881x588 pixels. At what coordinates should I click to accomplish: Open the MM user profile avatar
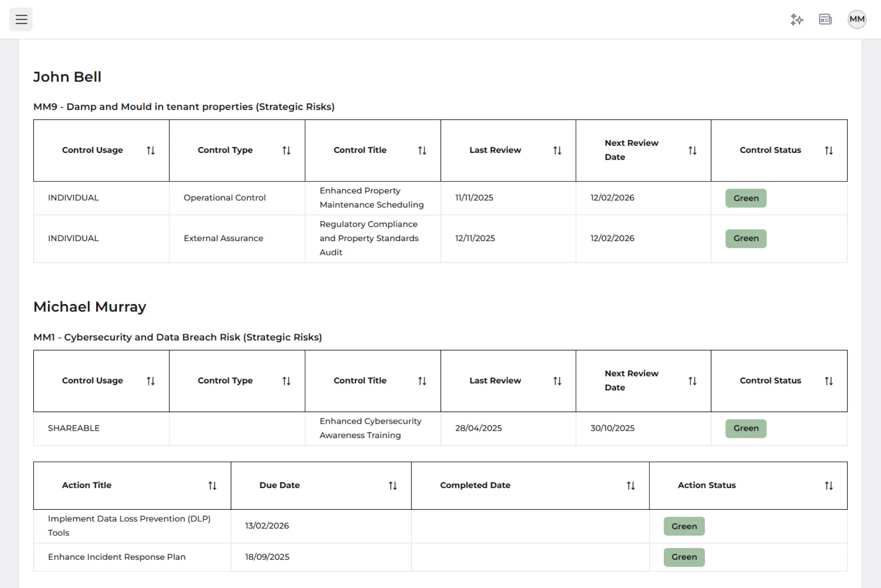click(x=857, y=20)
